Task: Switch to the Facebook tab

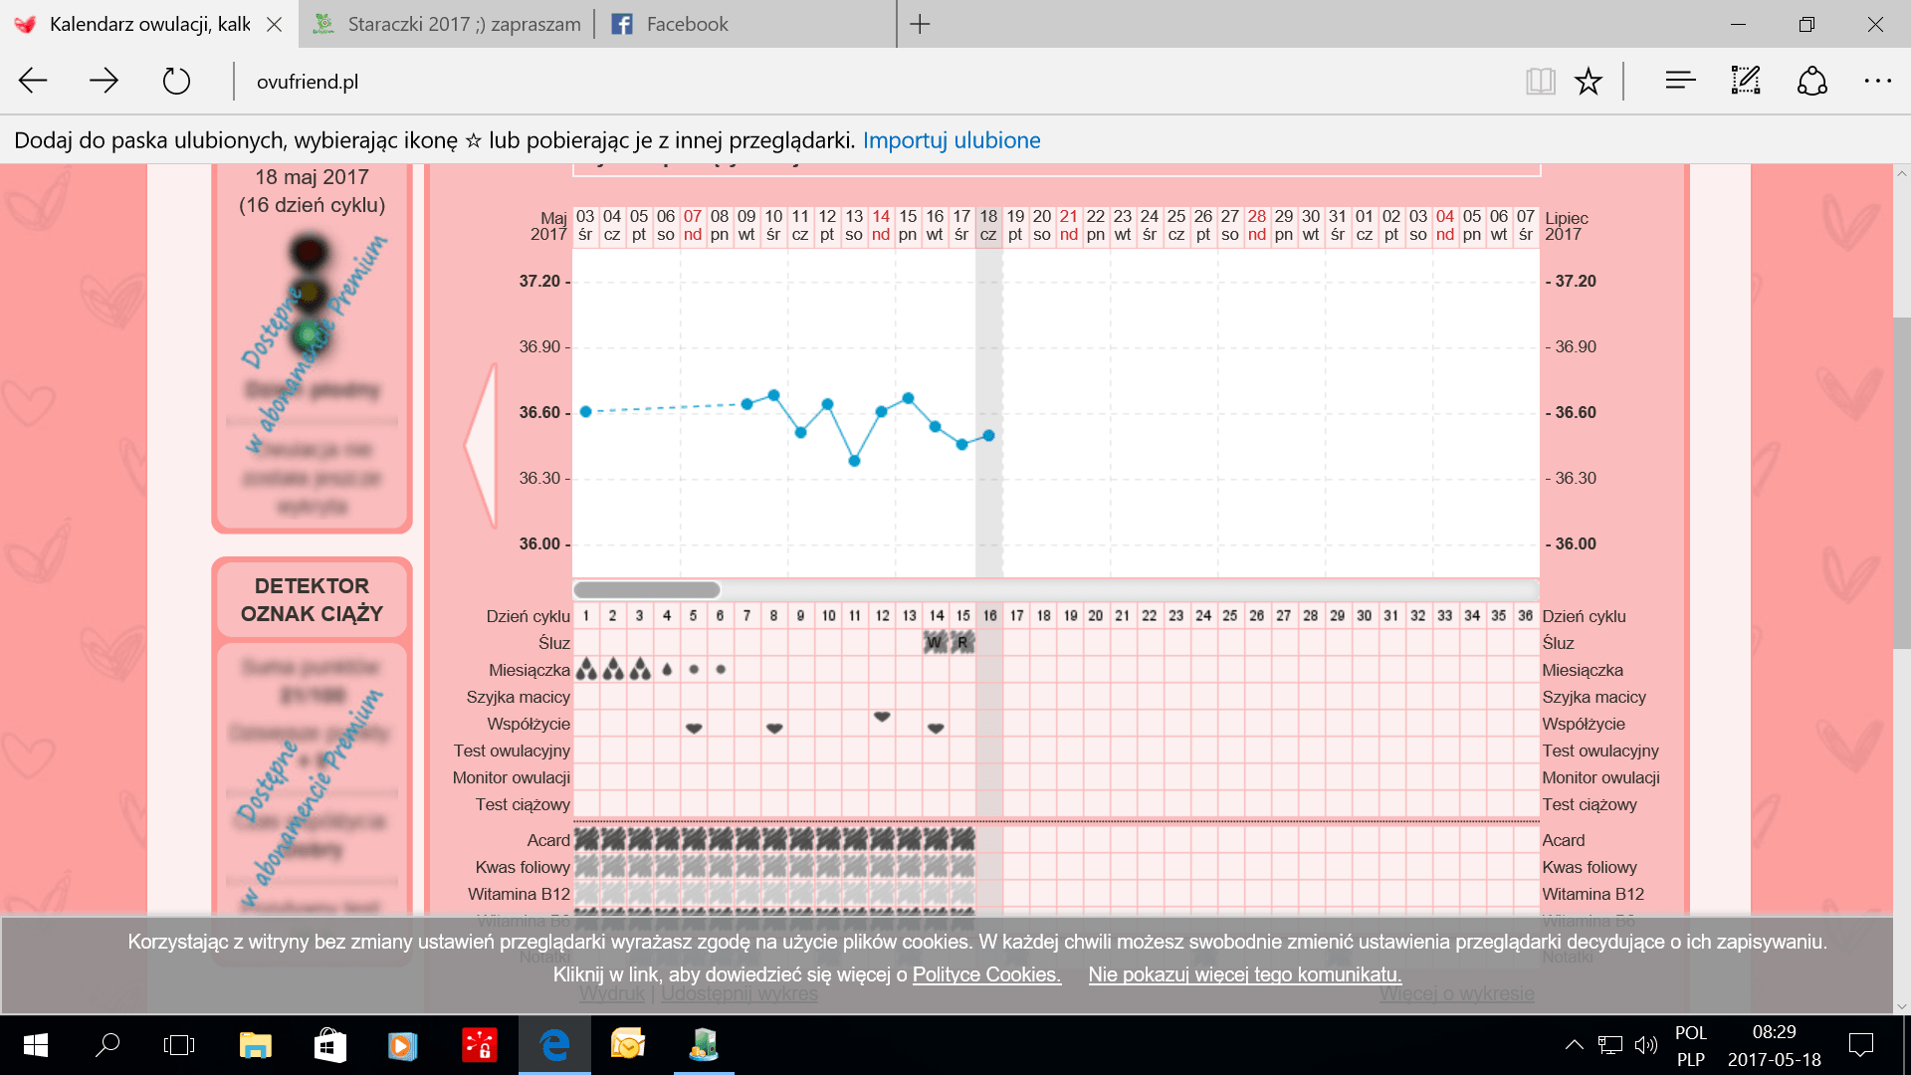Action: point(687,24)
